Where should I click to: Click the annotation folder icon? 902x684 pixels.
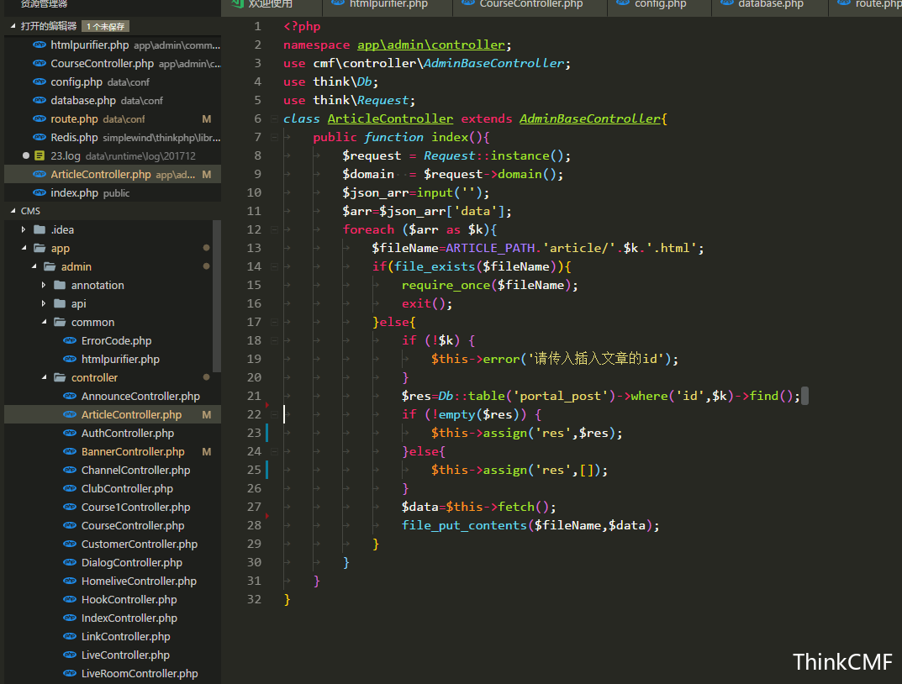click(60, 285)
